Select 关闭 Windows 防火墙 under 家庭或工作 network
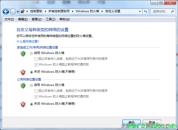This screenshot has width=178, height=130. point(31,72)
